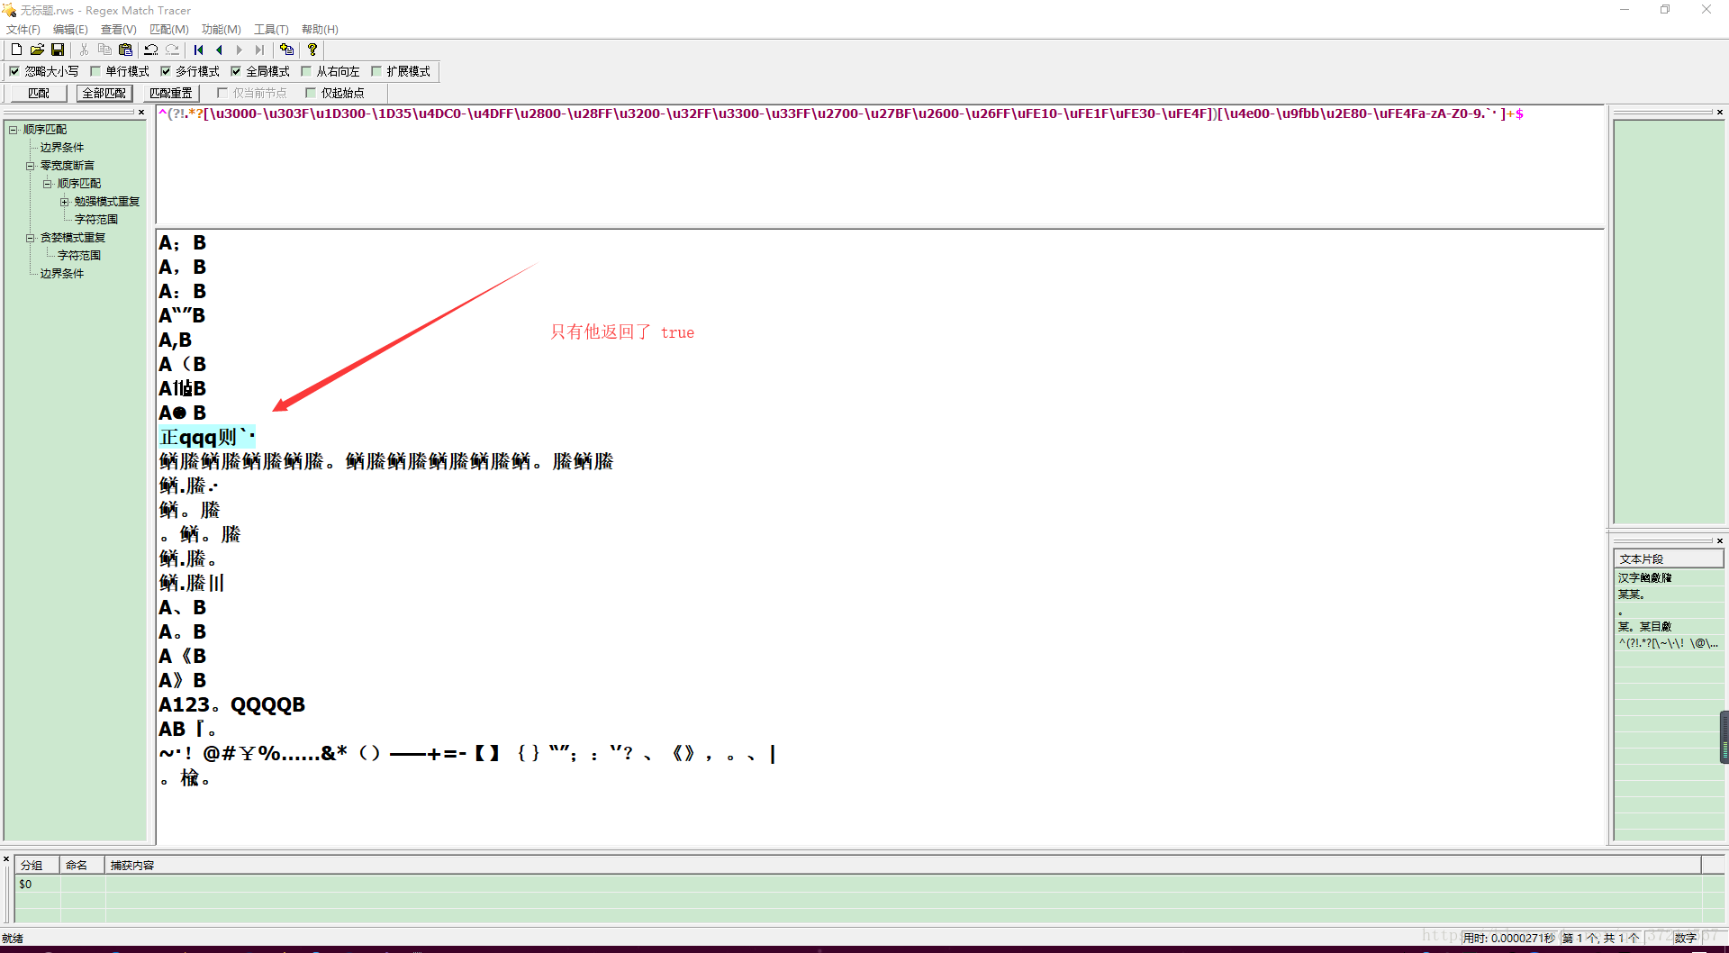1729x953 pixels.
Task: Click the 命名 column header
Action: (x=82, y=865)
